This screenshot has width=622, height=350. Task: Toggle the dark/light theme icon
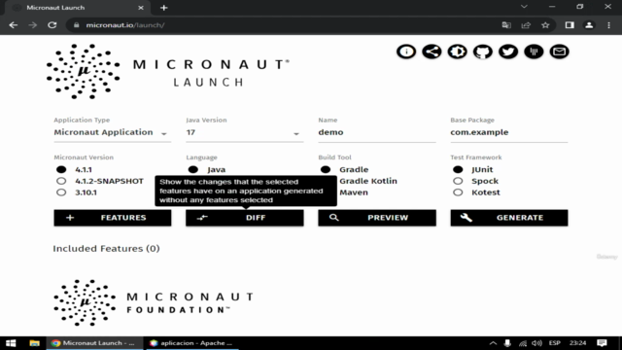pyautogui.click(x=457, y=52)
